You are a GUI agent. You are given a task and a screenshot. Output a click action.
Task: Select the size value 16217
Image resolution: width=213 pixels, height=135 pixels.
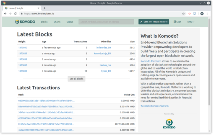click(x=131, y=71)
